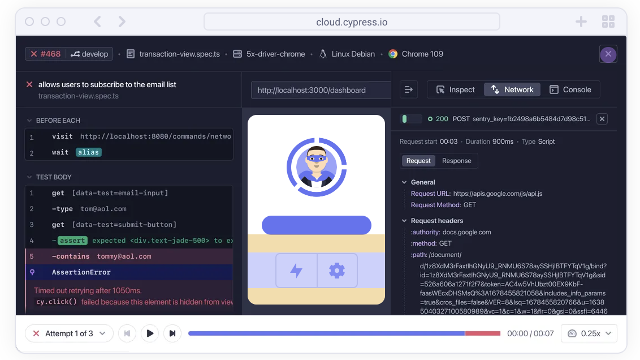This screenshot has width=640, height=360.
Task: Click the red failed section of timeline
Action: click(x=482, y=333)
